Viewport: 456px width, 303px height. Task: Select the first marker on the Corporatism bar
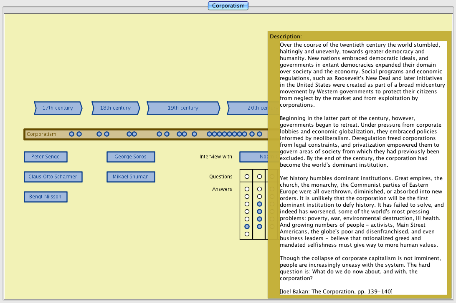[71, 134]
